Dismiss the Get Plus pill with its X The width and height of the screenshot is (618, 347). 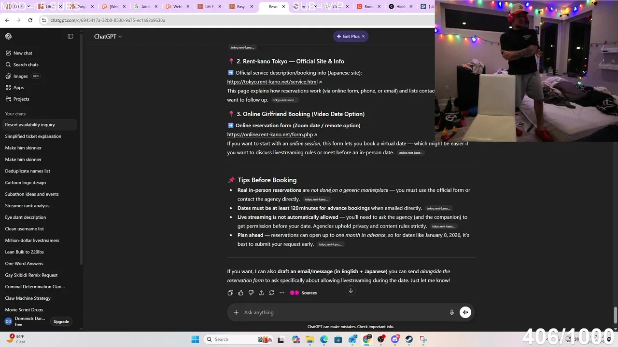pyautogui.click(x=363, y=36)
